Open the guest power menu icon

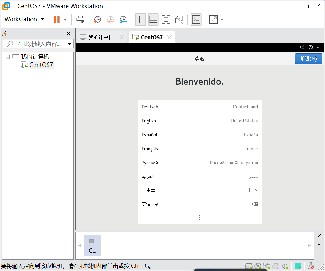[310, 47]
